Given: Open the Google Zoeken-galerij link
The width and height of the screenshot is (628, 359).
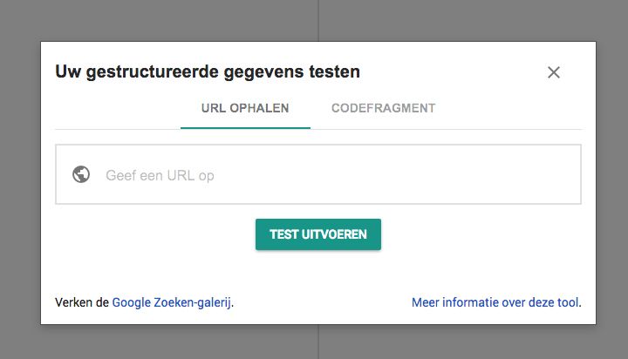Looking at the screenshot, I should pyautogui.click(x=172, y=303).
